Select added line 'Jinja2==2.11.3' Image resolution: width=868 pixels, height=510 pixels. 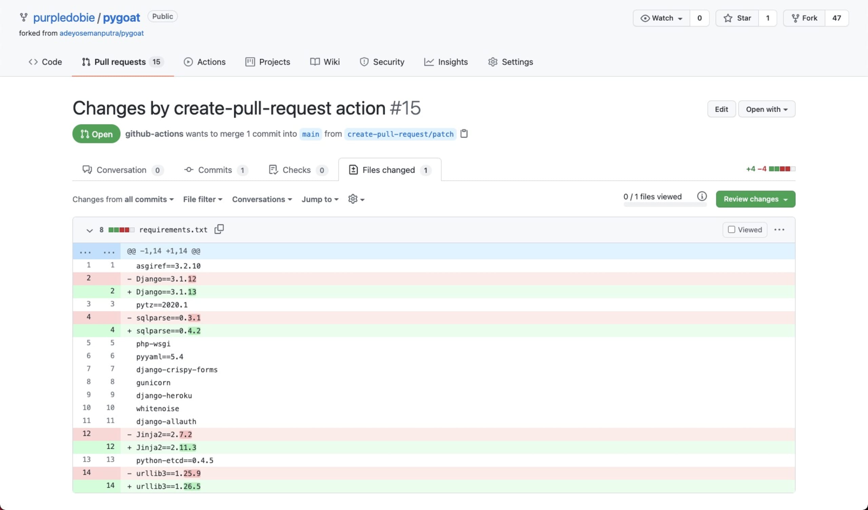[x=434, y=447]
